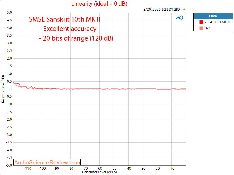Click the 3/20/2020 8:28:31.290 PM timestamp
Image resolution: width=234 pixels, height=175 pixels.
(164, 10)
